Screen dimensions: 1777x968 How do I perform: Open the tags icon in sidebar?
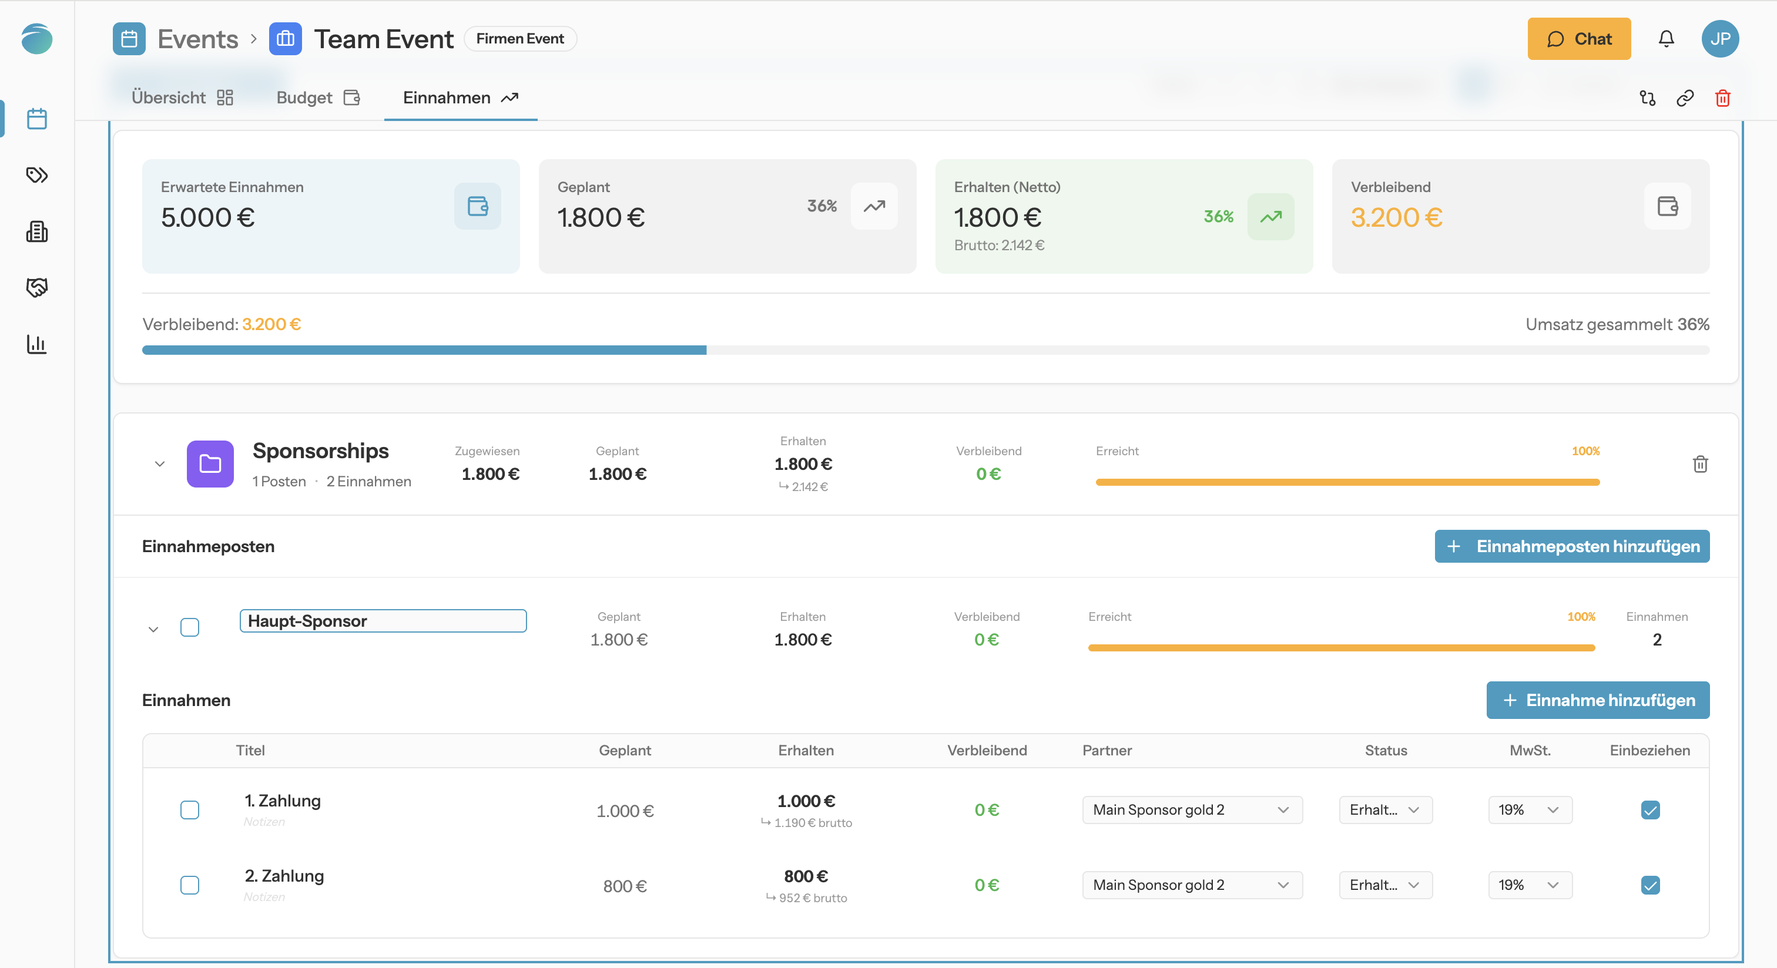tap(36, 175)
